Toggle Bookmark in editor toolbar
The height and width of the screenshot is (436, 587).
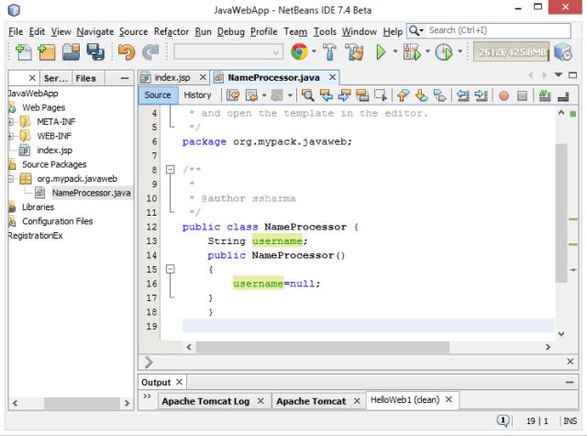click(x=440, y=95)
